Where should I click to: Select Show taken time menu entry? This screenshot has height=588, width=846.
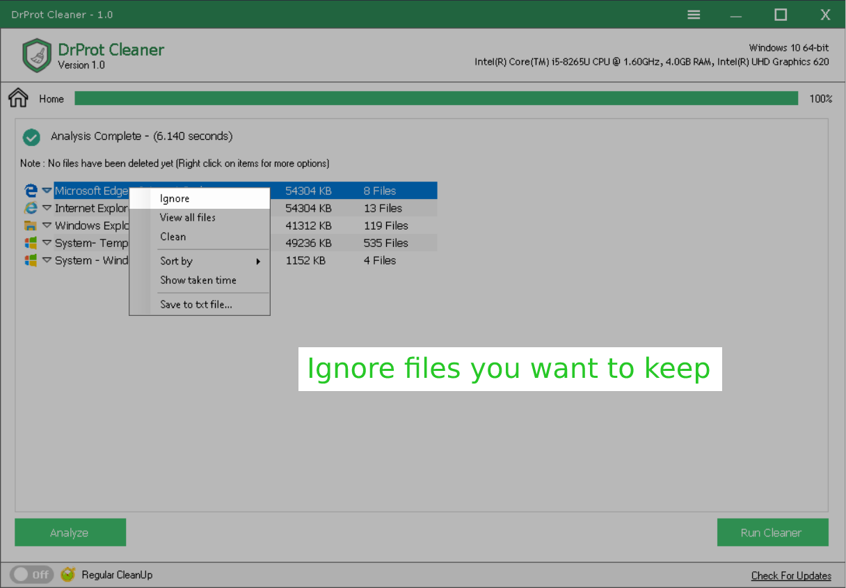click(x=200, y=280)
